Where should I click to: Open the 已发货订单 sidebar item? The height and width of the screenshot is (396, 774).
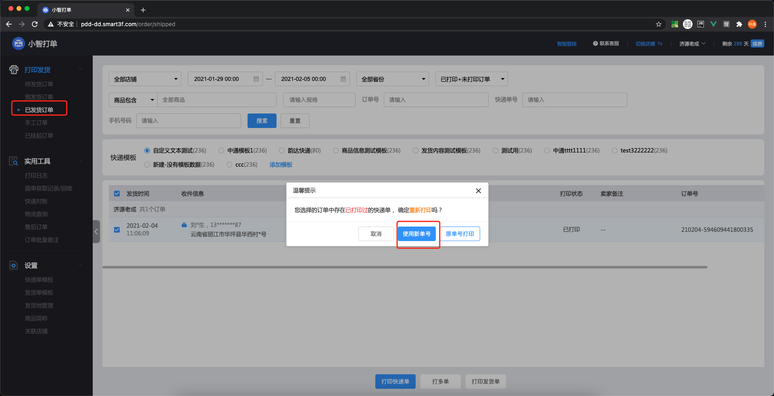click(39, 110)
